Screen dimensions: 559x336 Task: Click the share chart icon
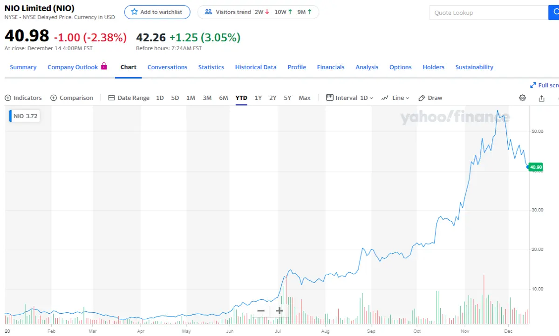click(541, 98)
